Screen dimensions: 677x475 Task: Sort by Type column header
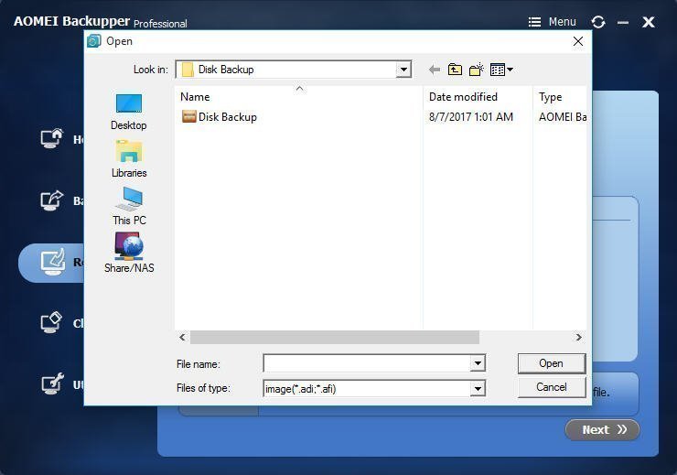point(560,97)
